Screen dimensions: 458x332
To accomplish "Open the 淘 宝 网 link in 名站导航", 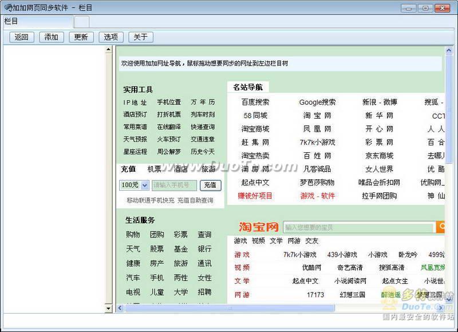I will pos(317,116).
